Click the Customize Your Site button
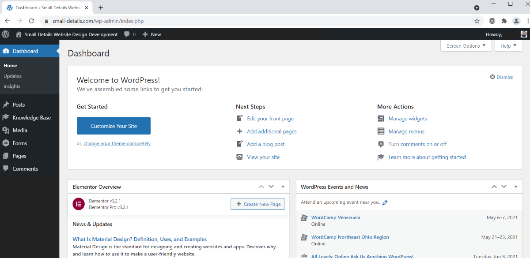Screen dimensions: 530x258 pos(114,126)
